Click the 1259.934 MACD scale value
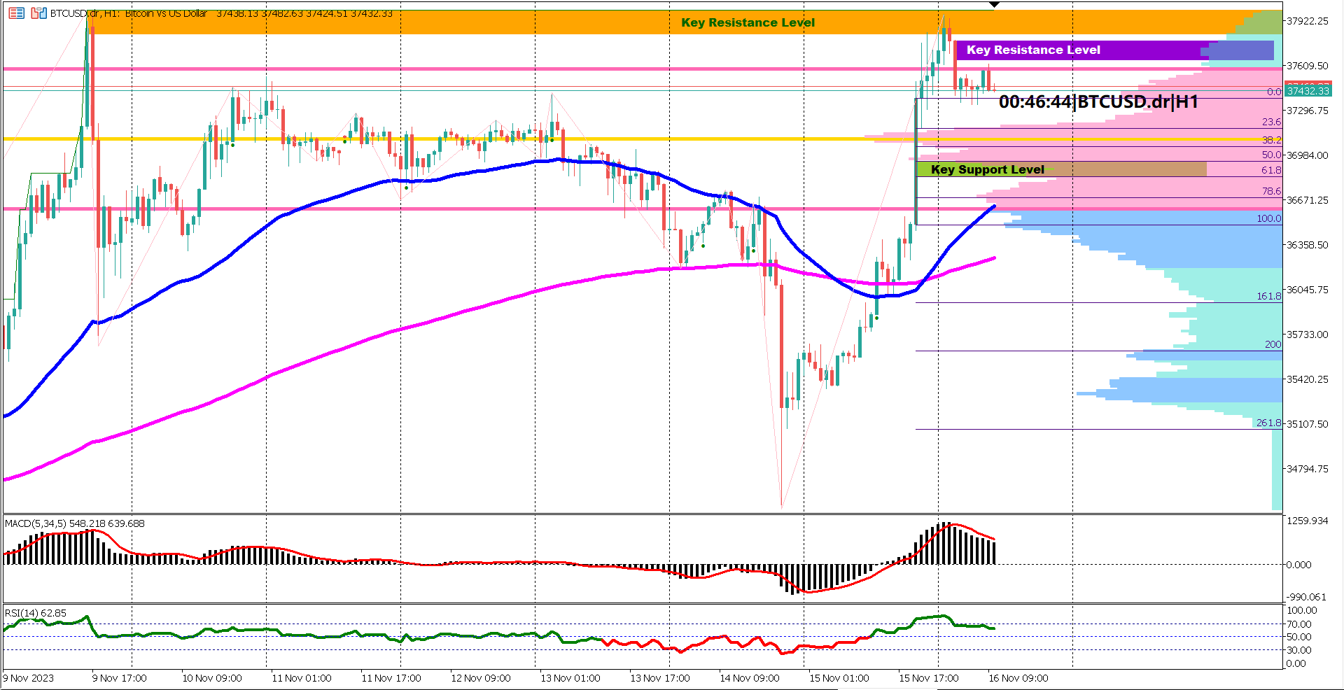 (x=1307, y=521)
